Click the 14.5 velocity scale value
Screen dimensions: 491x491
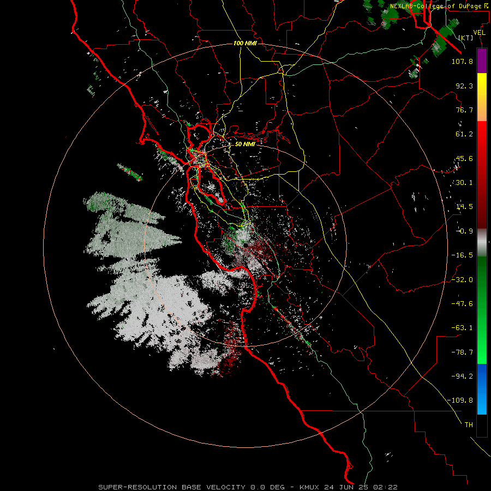[x=464, y=207]
